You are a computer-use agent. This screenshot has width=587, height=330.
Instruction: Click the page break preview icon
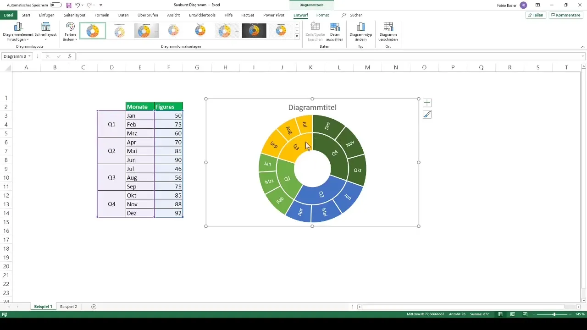pyautogui.click(x=524, y=314)
